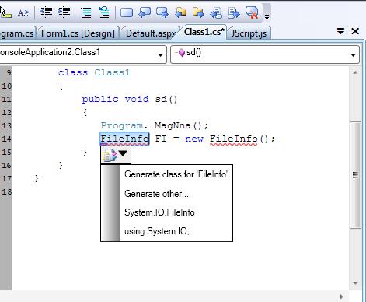Comment out the selected lines
Image resolution: width=366 pixels, height=302 pixels.
pyautogui.click(x=85, y=12)
